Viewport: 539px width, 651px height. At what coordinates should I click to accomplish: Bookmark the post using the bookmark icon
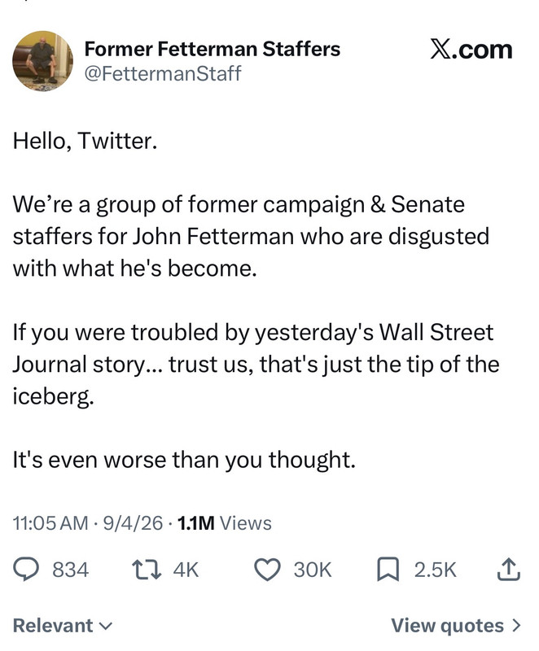(x=388, y=569)
